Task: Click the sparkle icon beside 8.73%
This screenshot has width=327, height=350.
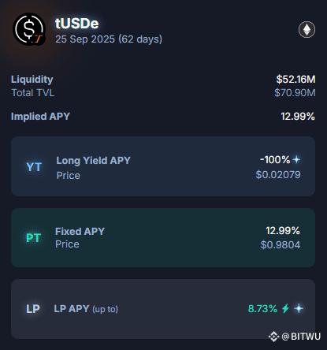Action: 299,308
